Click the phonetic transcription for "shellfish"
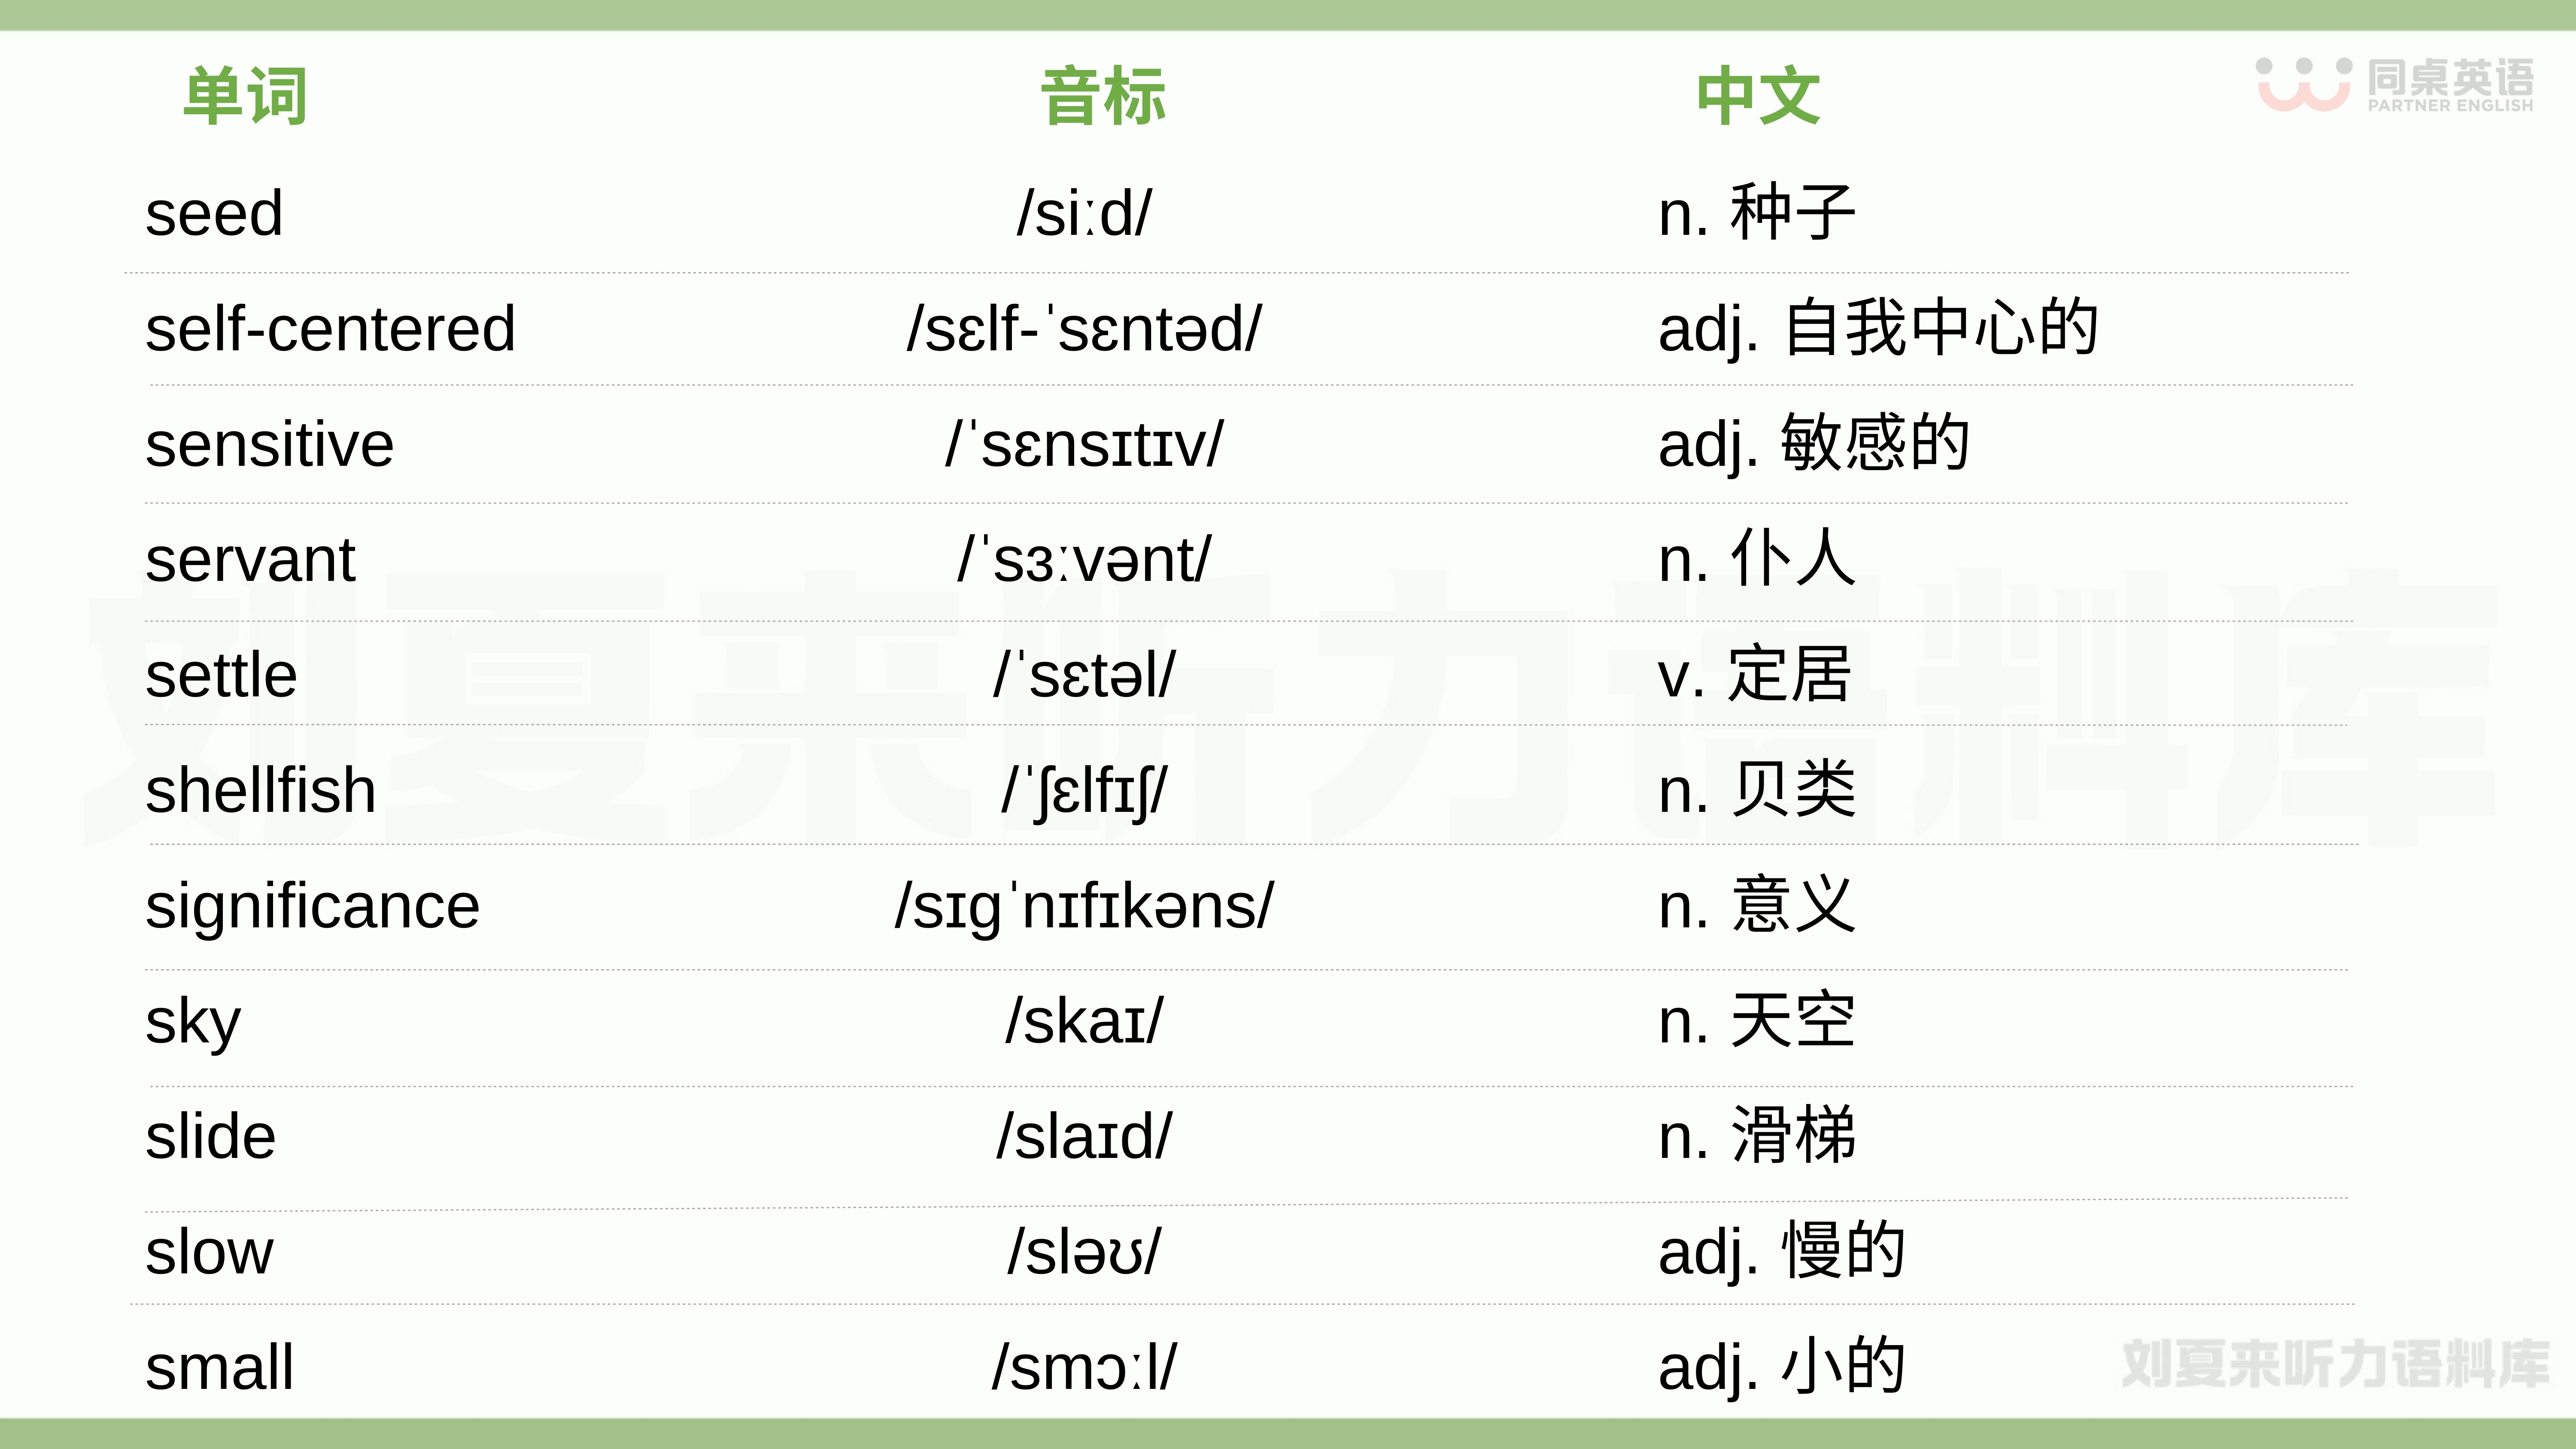 click(1084, 791)
